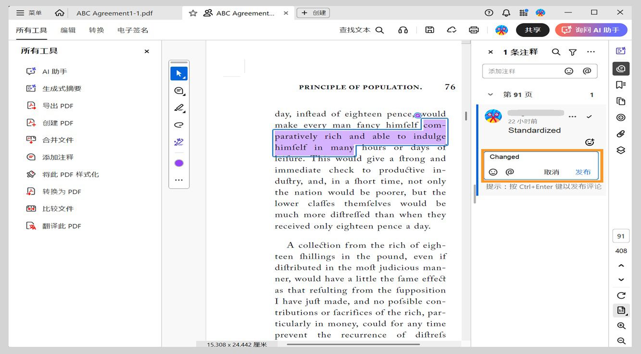The height and width of the screenshot is (354, 641).
Task: Open the emoji picker in reply box
Action: pos(493,172)
